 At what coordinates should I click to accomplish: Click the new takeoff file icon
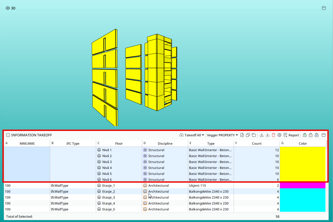click(242, 135)
